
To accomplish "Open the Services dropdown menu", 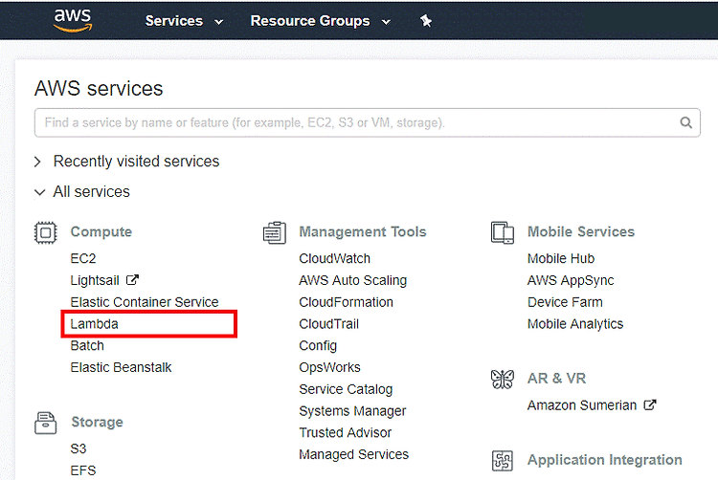I will point(184,21).
